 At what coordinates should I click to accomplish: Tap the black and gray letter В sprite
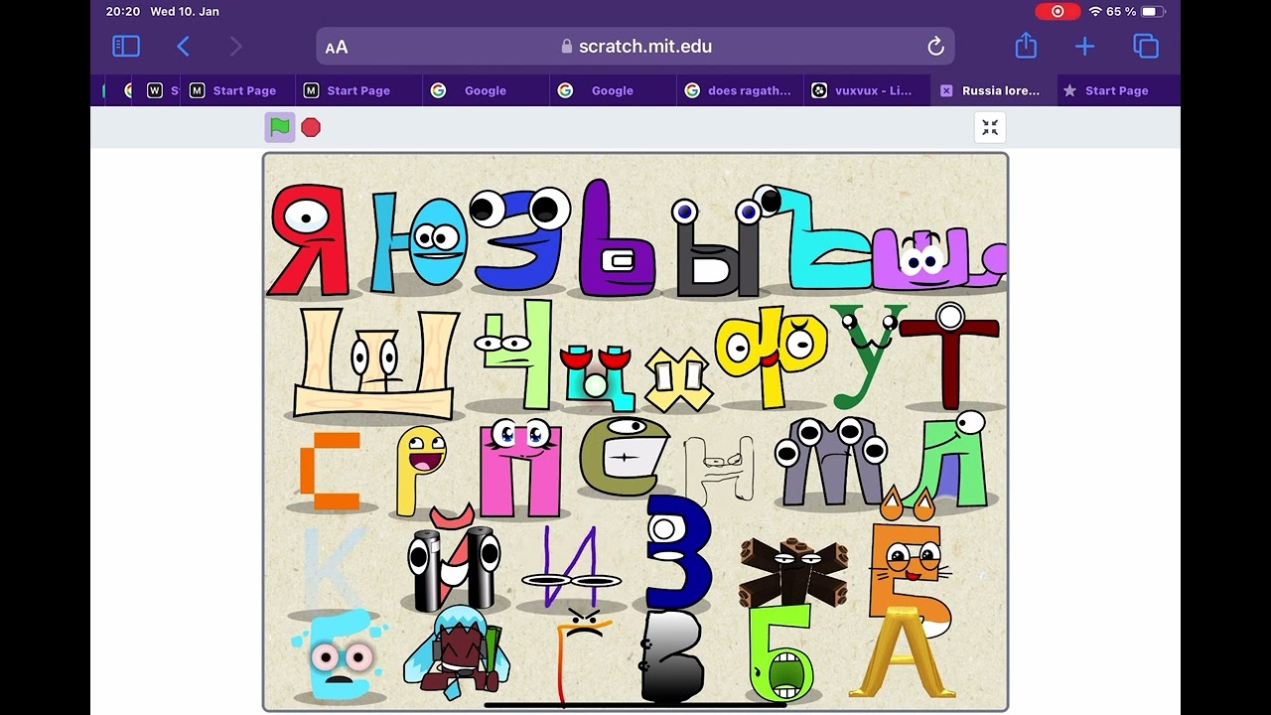coord(672,656)
